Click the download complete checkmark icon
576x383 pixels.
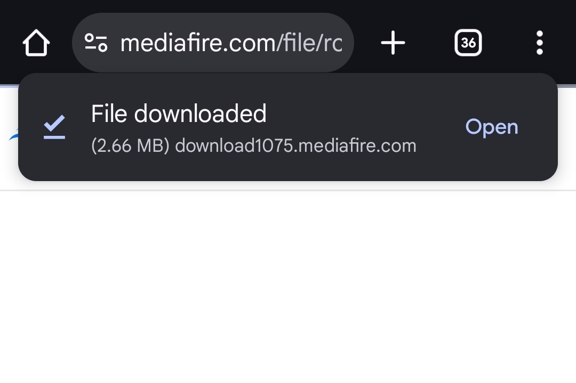click(54, 127)
